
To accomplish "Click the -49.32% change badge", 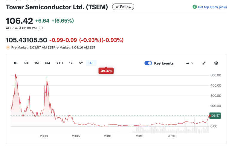I will tap(106, 71).
